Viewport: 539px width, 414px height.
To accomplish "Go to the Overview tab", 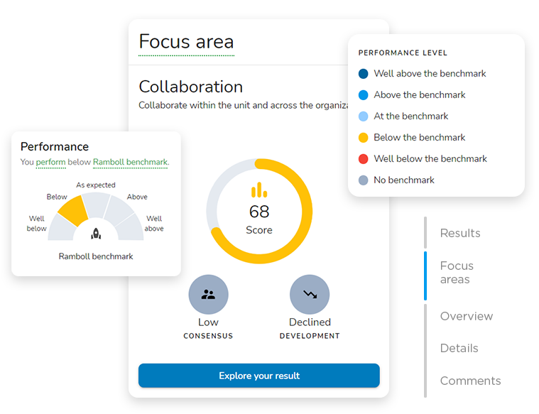I will (466, 316).
